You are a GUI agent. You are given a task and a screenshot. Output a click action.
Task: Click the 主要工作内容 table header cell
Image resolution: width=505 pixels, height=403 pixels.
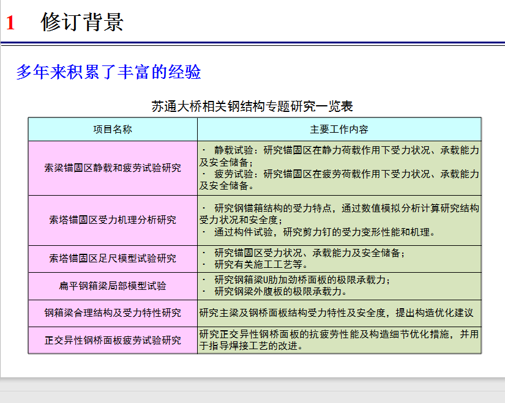[339, 129]
